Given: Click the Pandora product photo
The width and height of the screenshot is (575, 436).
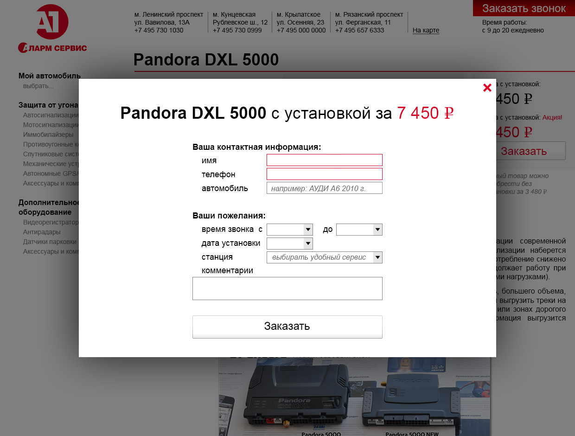Looking at the screenshot, I should tap(355, 397).
